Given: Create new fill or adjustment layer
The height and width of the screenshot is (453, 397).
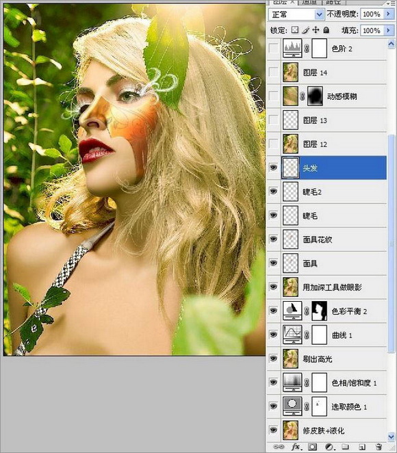Looking at the screenshot, I should (329, 447).
